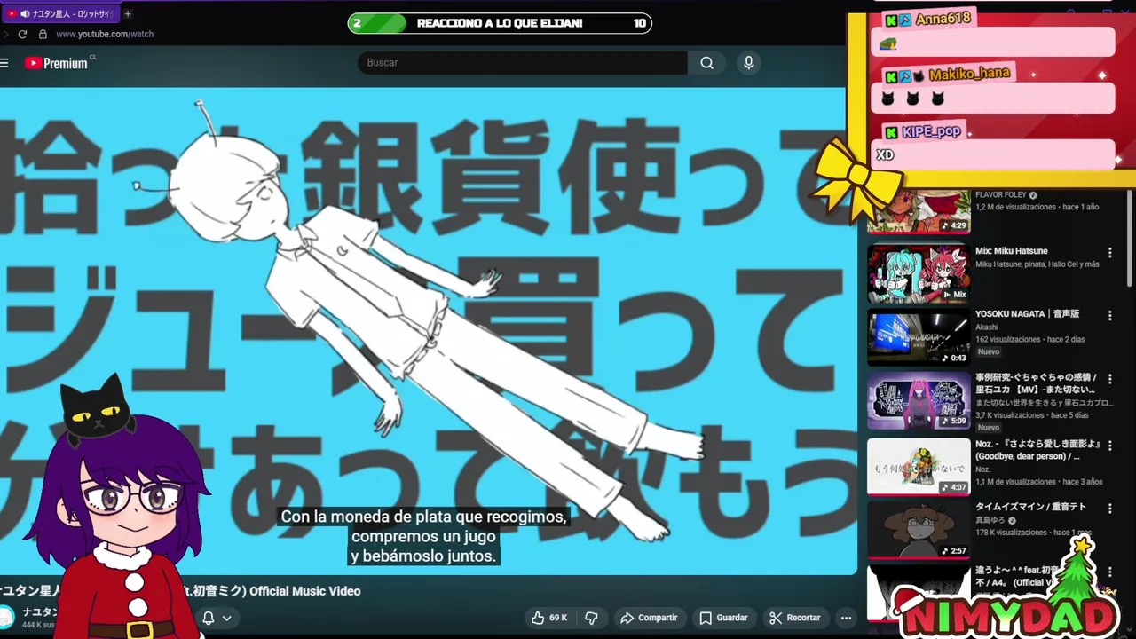
Task: Click the www.youtube.com/watch address bar
Action: [x=105, y=34]
